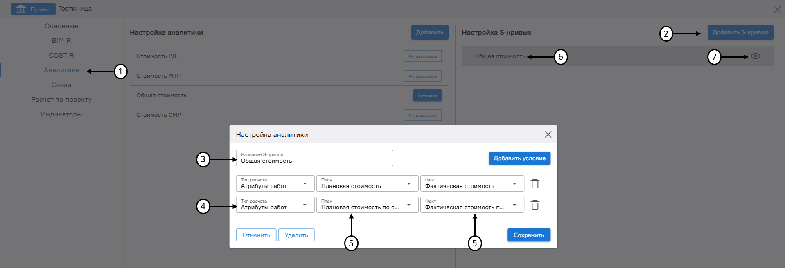The height and width of the screenshot is (268, 785).
Task: Delete the second condition row via trash icon
Action: (535, 205)
